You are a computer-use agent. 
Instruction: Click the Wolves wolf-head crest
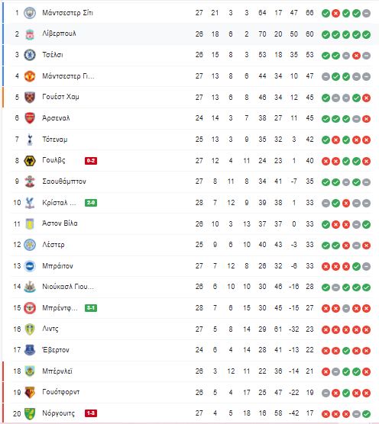pyautogui.click(x=30, y=161)
